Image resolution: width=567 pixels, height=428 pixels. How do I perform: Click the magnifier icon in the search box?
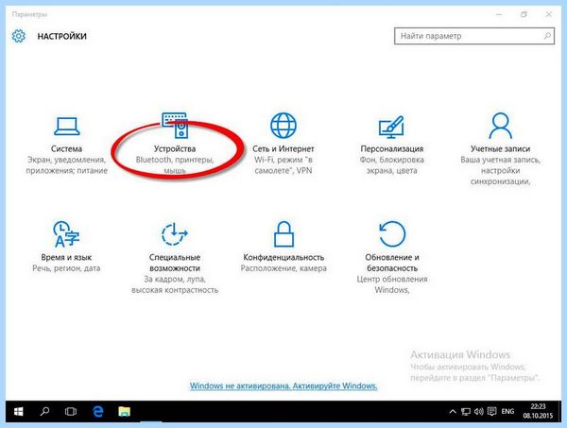coord(547,36)
